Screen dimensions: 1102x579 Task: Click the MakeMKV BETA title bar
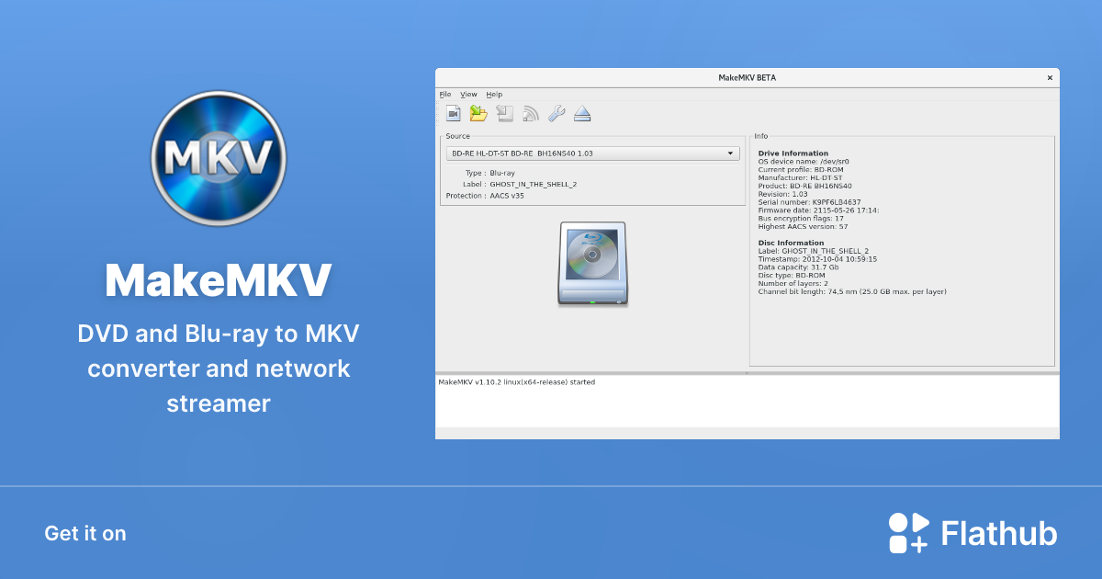pos(747,77)
